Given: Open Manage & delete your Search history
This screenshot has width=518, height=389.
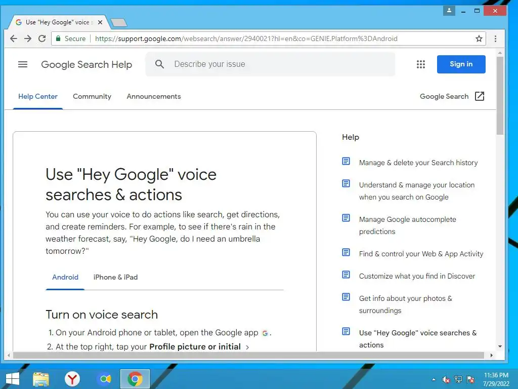Looking at the screenshot, I should pyautogui.click(x=418, y=163).
